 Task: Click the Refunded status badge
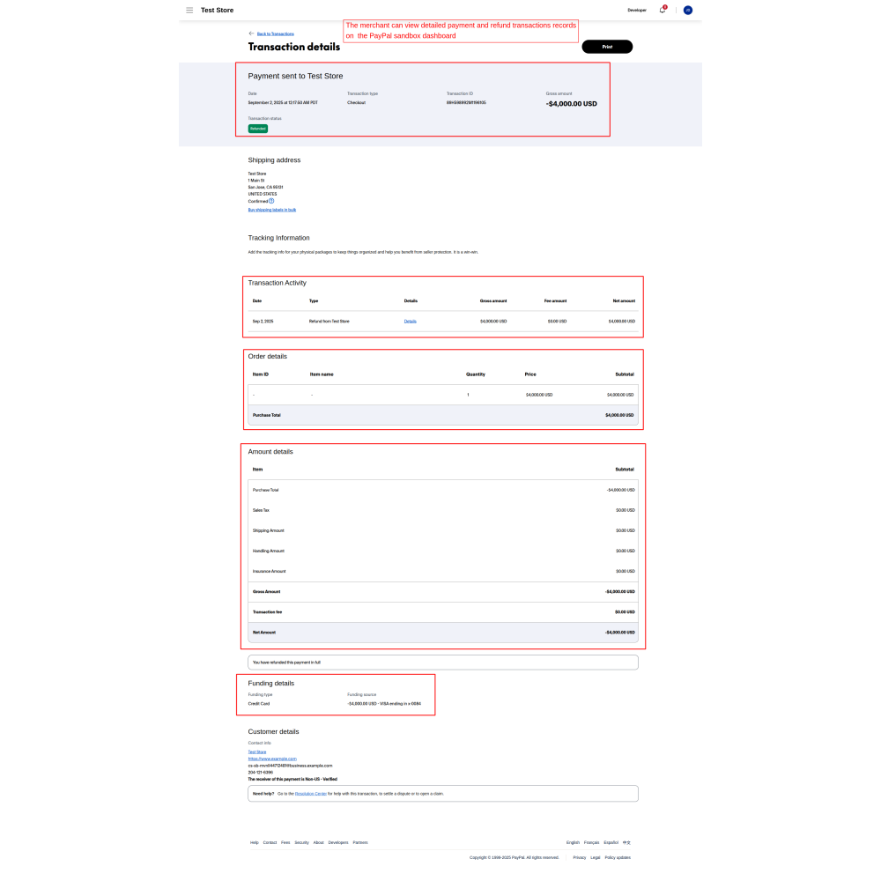coord(257,129)
